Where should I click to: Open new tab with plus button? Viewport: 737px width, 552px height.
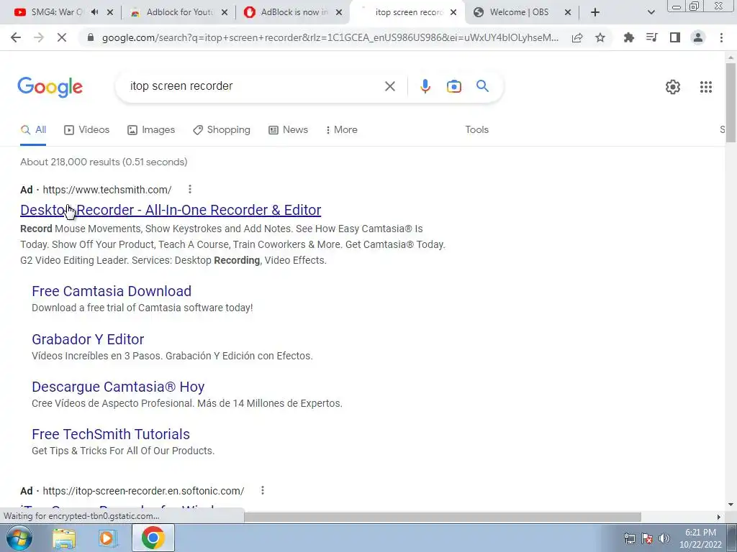click(595, 12)
